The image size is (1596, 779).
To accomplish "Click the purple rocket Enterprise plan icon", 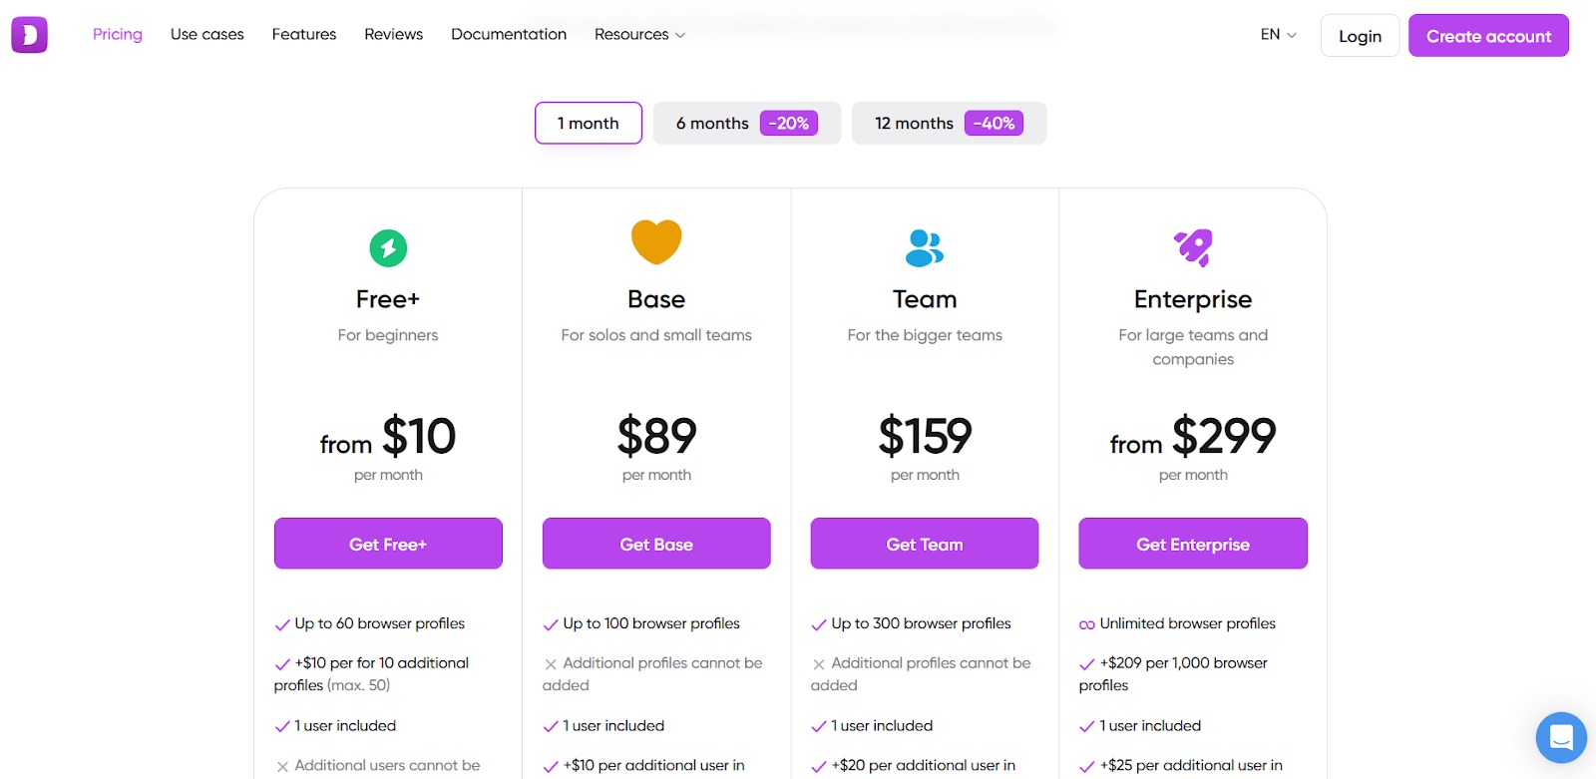I will coord(1193,247).
